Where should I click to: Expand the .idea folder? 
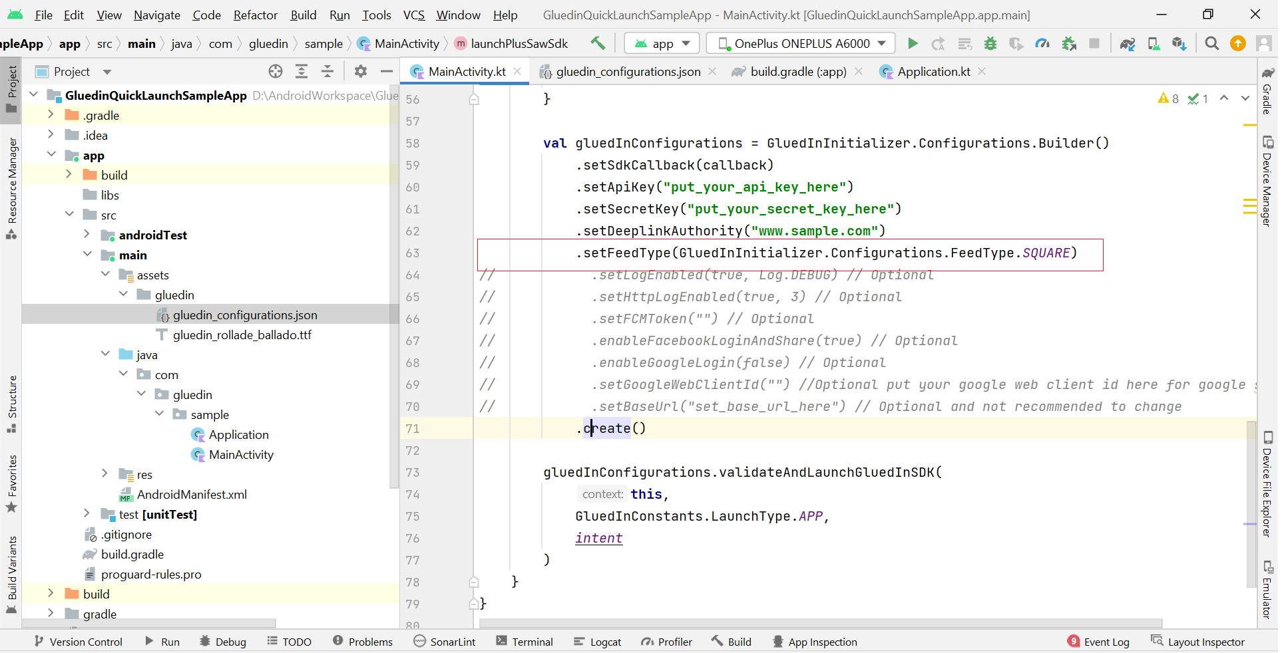tap(51, 135)
